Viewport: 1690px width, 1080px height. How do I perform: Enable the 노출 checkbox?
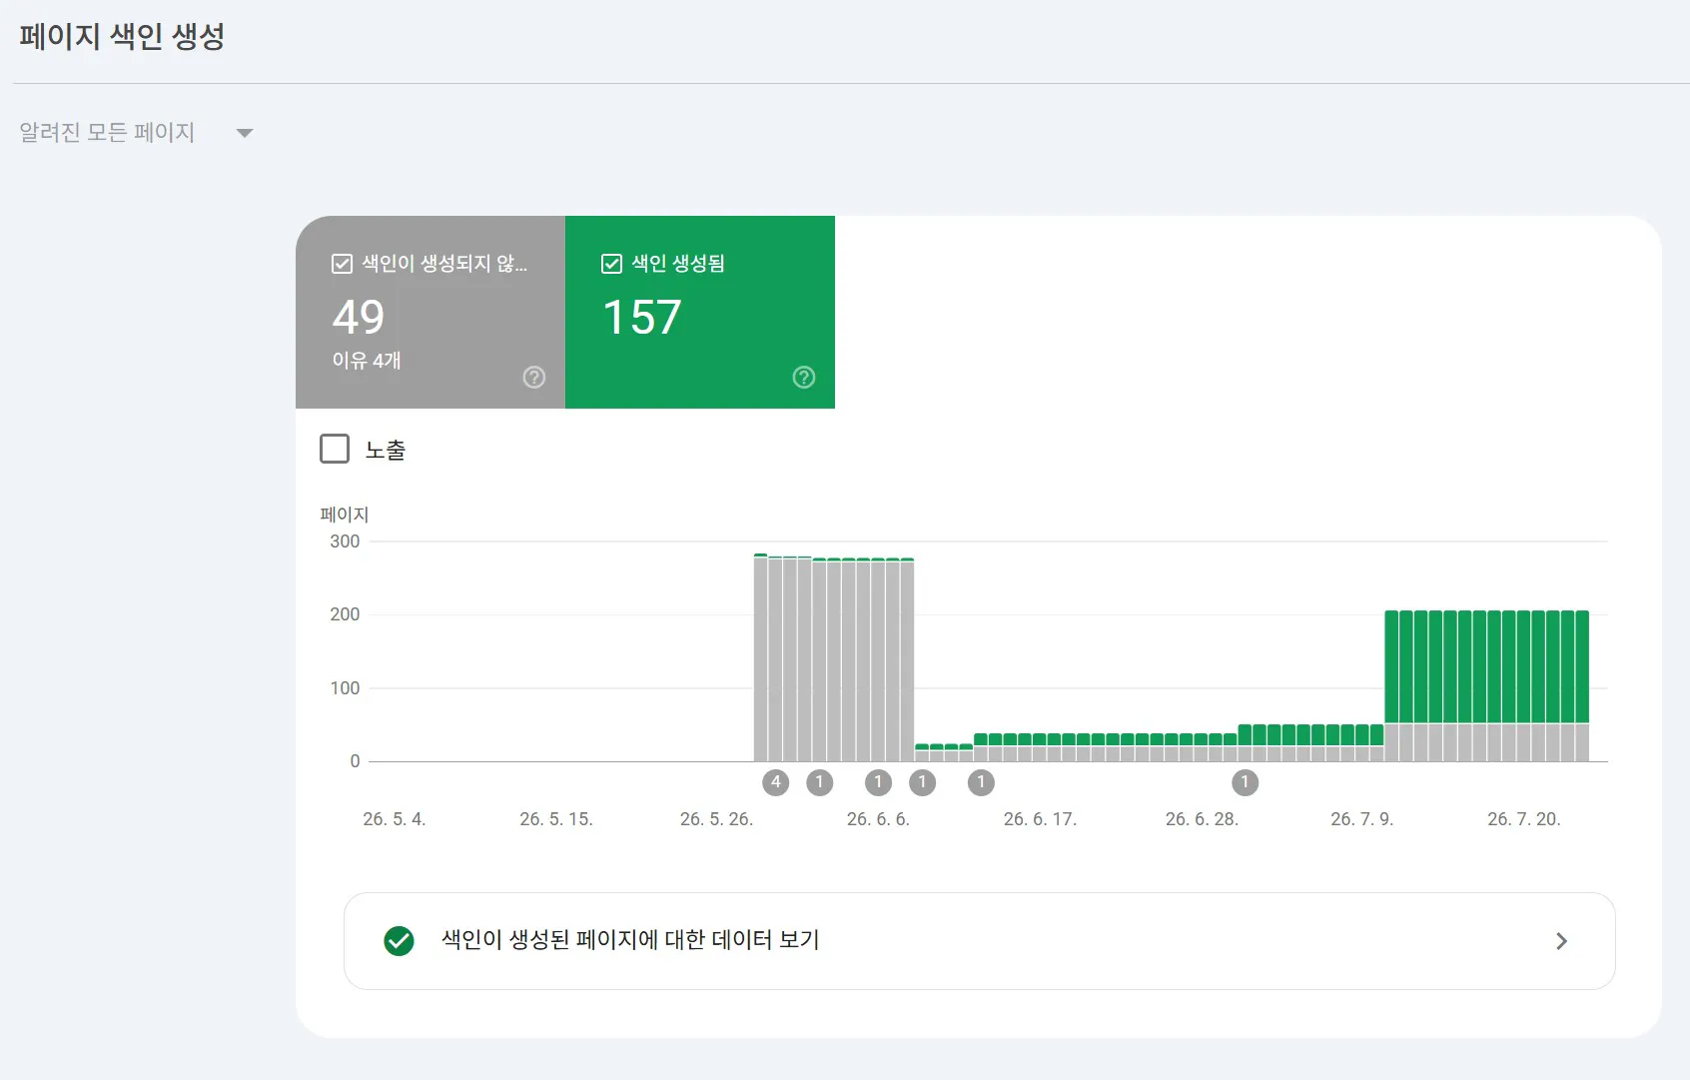pyautogui.click(x=335, y=449)
